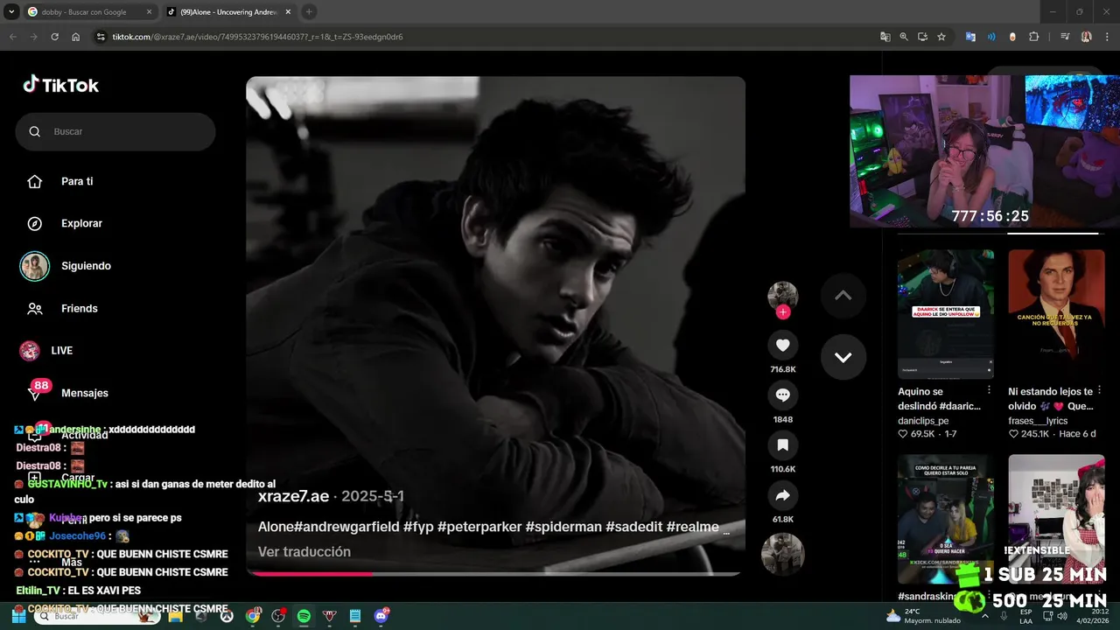Screen dimensions: 1120x630
Task: Click the TikTok logo
Action: pyautogui.click(x=60, y=85)
